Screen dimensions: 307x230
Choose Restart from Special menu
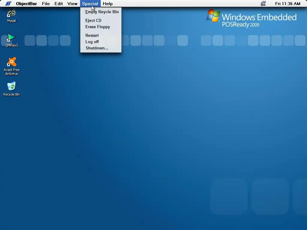101,35
